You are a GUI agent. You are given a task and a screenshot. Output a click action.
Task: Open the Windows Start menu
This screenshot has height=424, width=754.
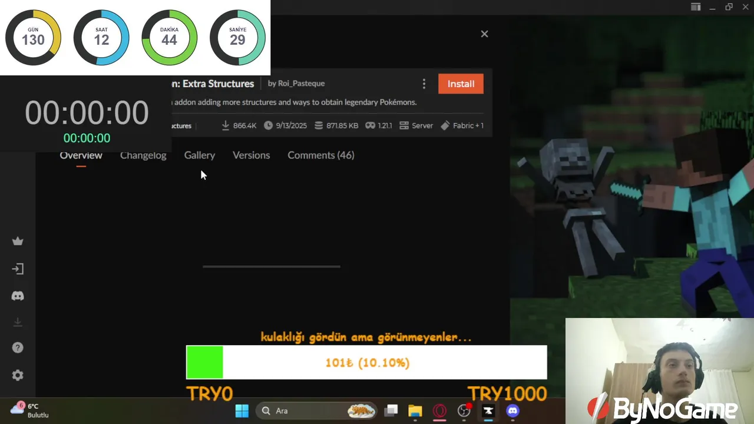pos(242,411)
